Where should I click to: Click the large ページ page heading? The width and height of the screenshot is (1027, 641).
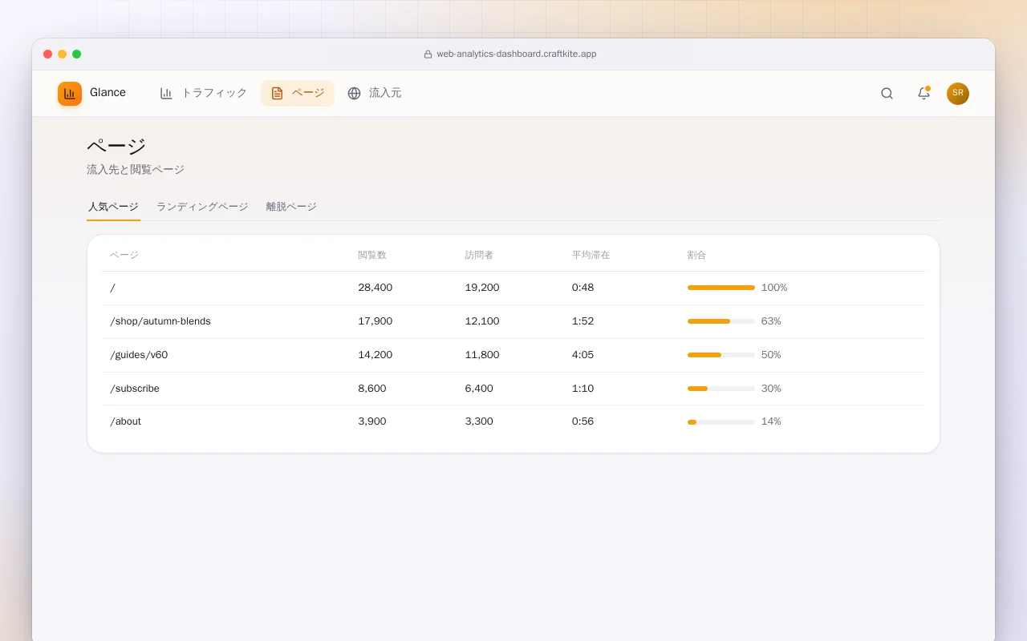coord(116,146)
